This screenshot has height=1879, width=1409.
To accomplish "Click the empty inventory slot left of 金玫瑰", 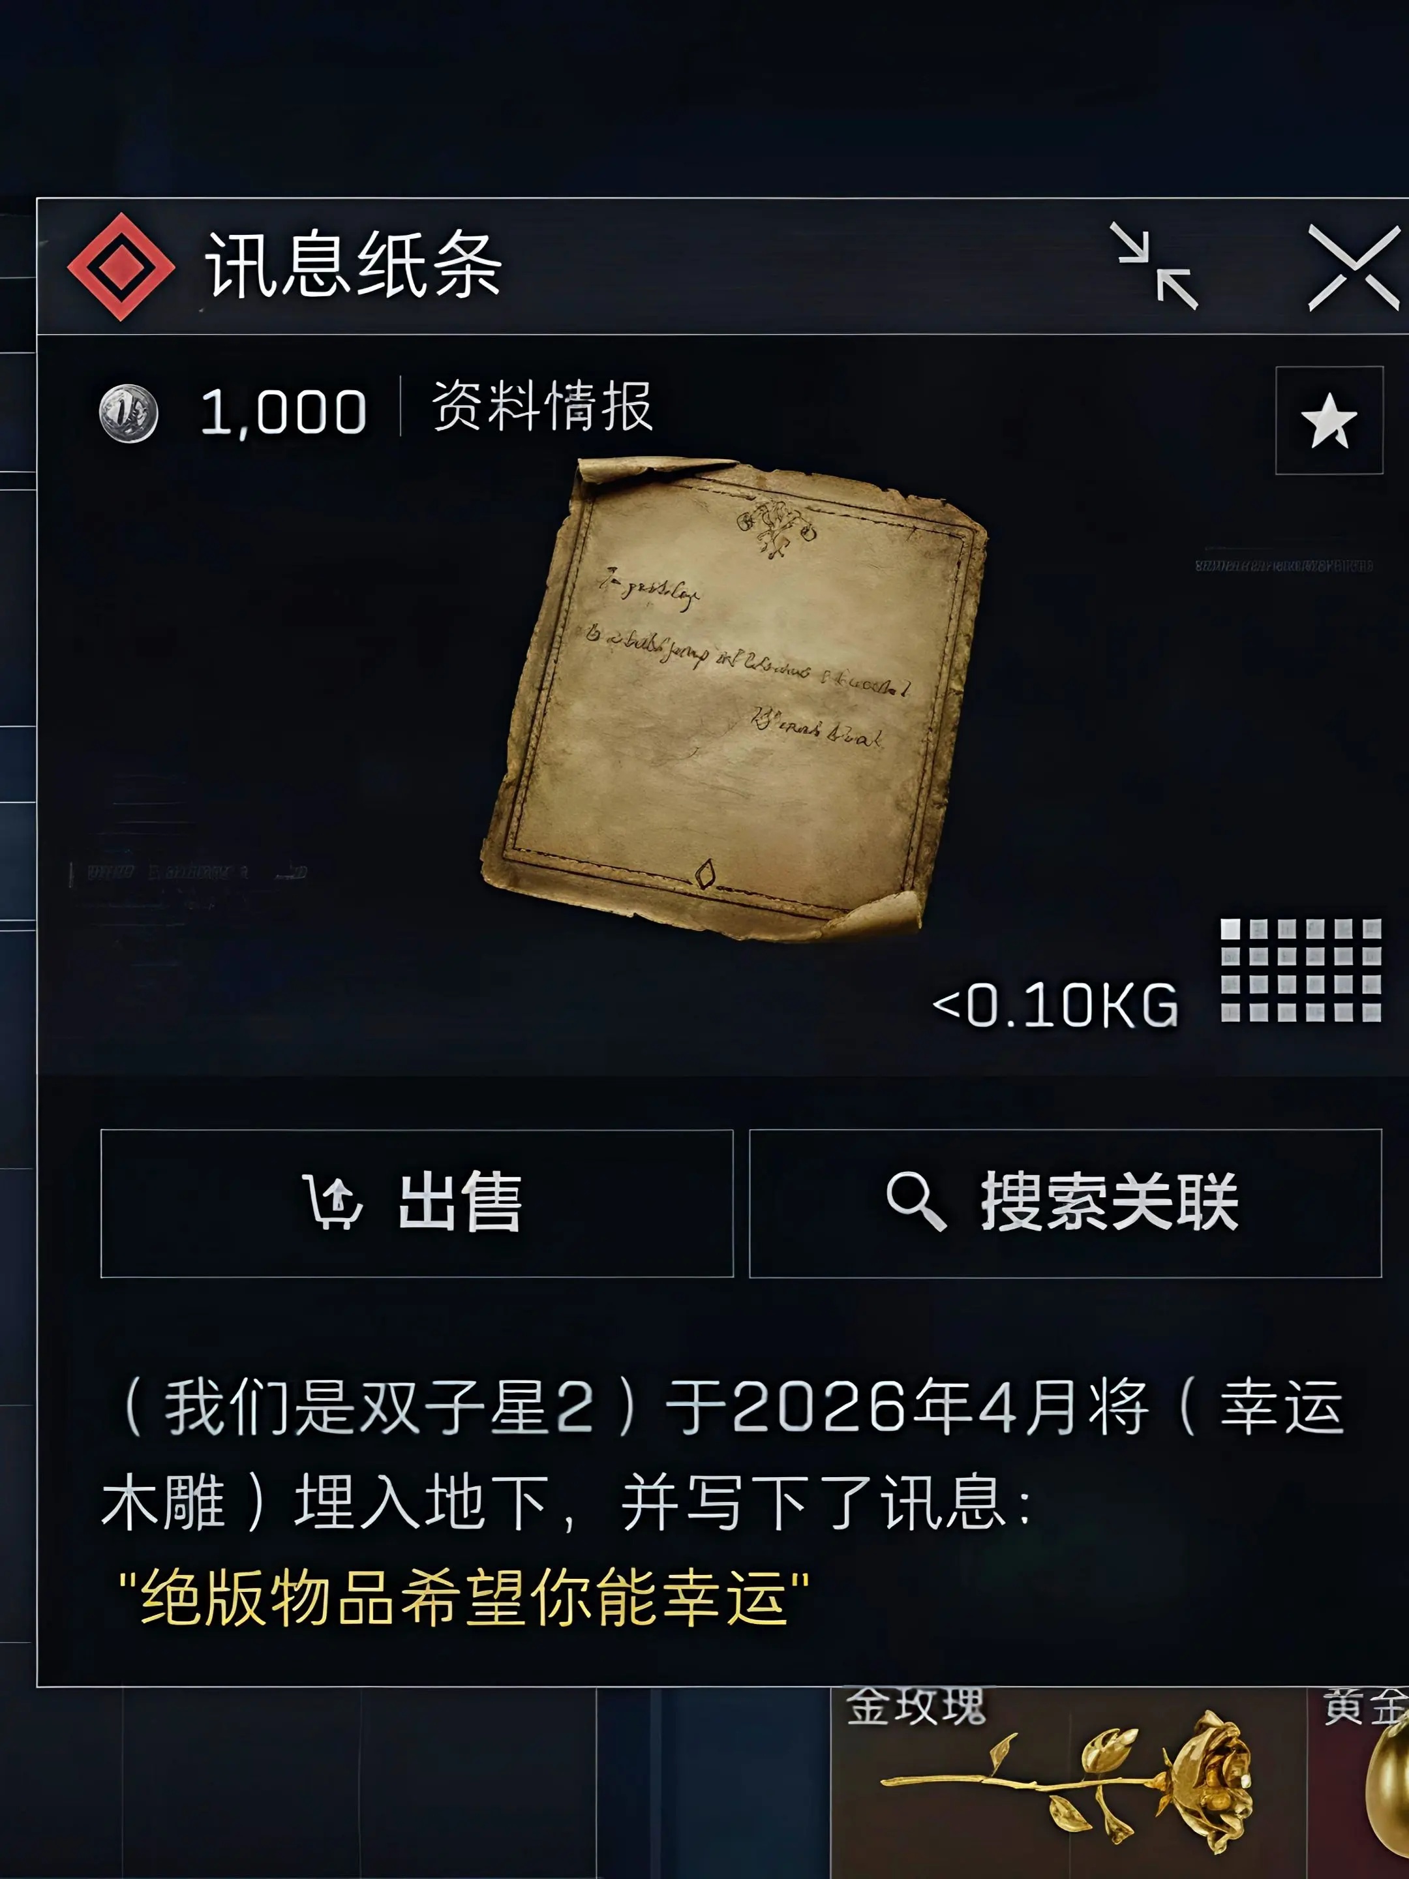I will (714, 1782).
